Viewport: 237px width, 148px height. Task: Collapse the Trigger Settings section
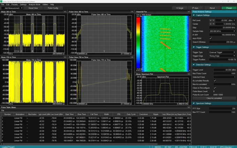194,47
